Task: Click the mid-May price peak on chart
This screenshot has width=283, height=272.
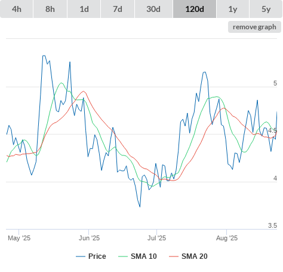Action: pyautogui.click(x=44, y=56)
